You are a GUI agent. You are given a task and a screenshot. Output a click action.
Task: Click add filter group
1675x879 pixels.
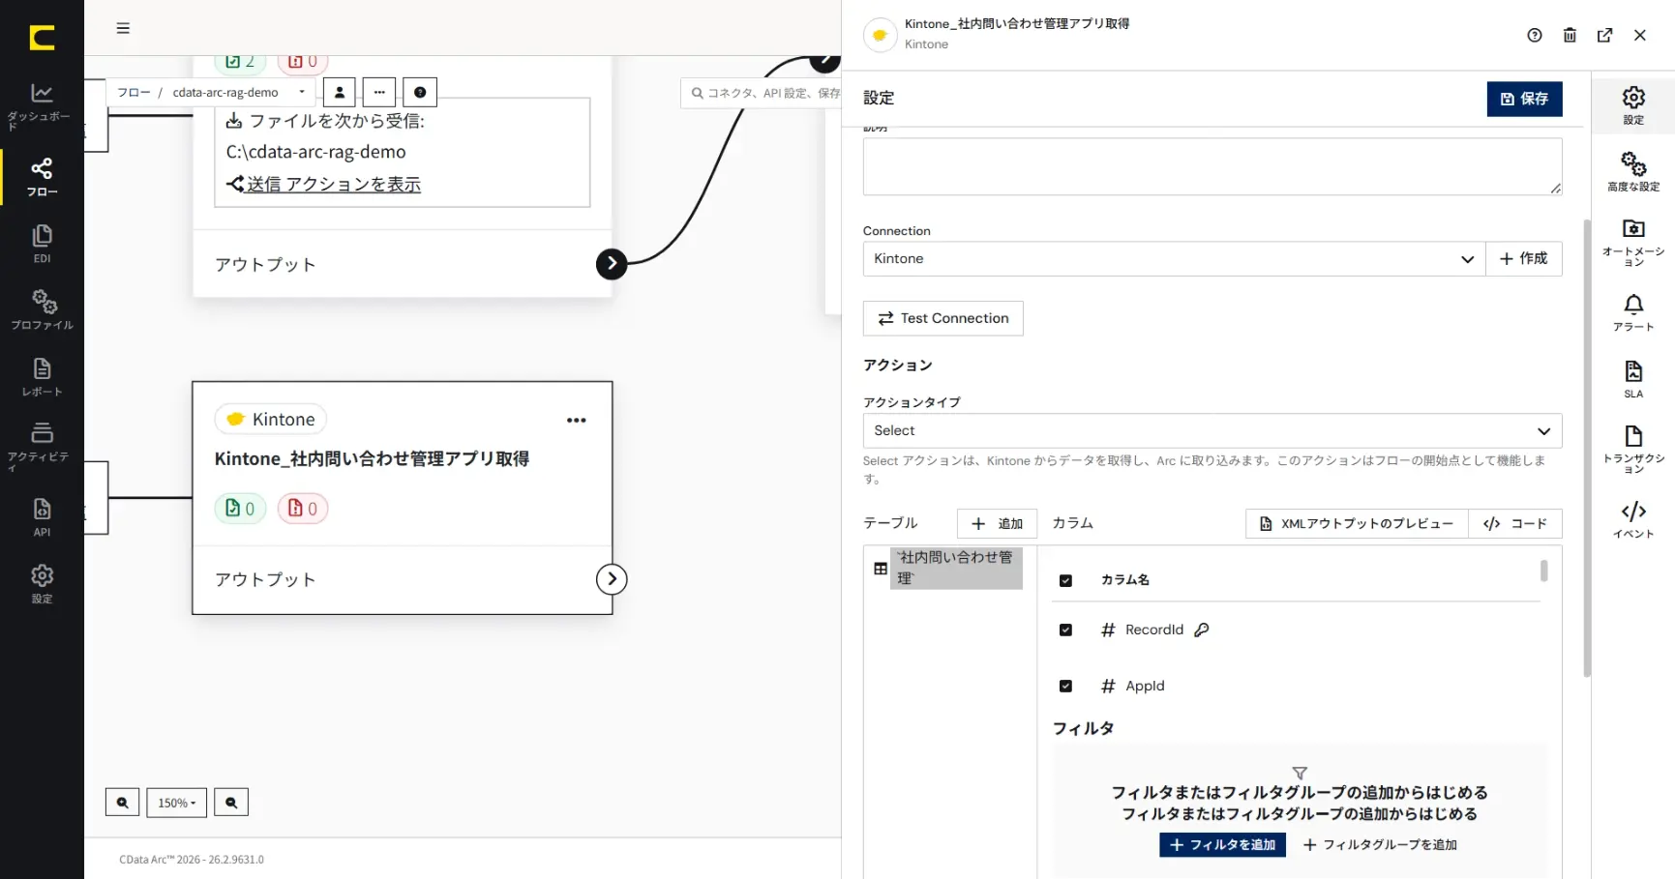[1380, 845]
